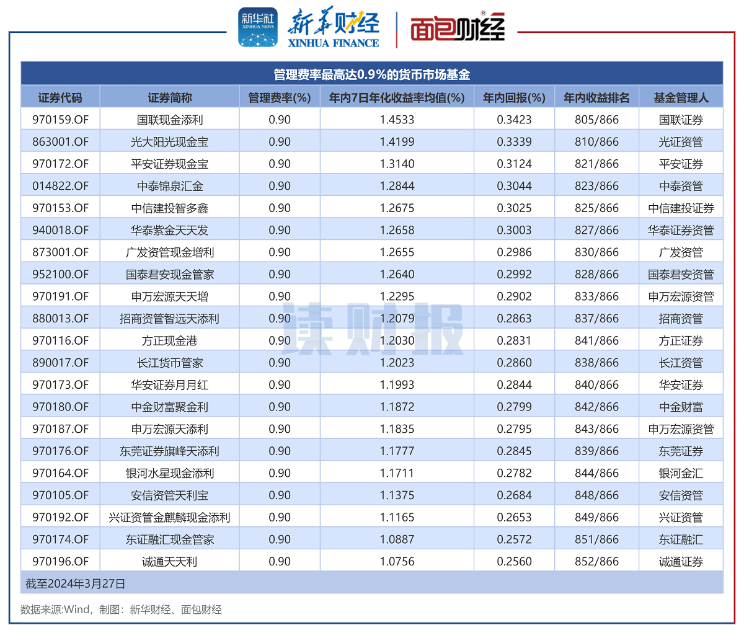Click the 国泰君安现金管家 fund name

(169, 275)
